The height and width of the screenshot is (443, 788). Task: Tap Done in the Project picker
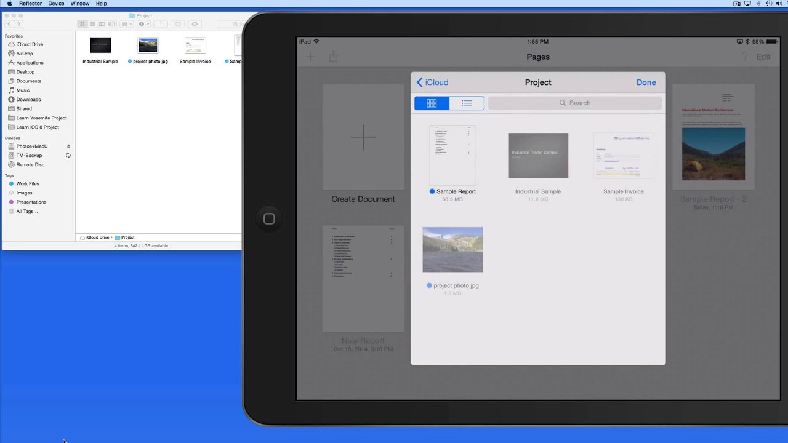coord(646,82)
